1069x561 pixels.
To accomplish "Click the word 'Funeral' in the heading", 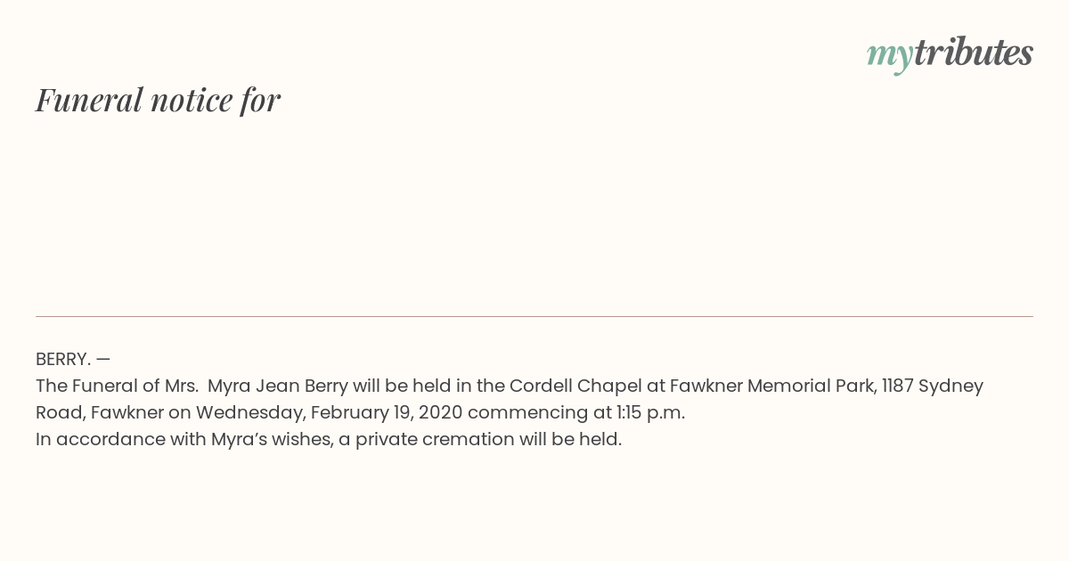I will (89, 100).
